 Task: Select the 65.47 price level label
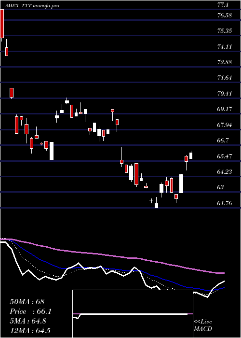(225, 156)
